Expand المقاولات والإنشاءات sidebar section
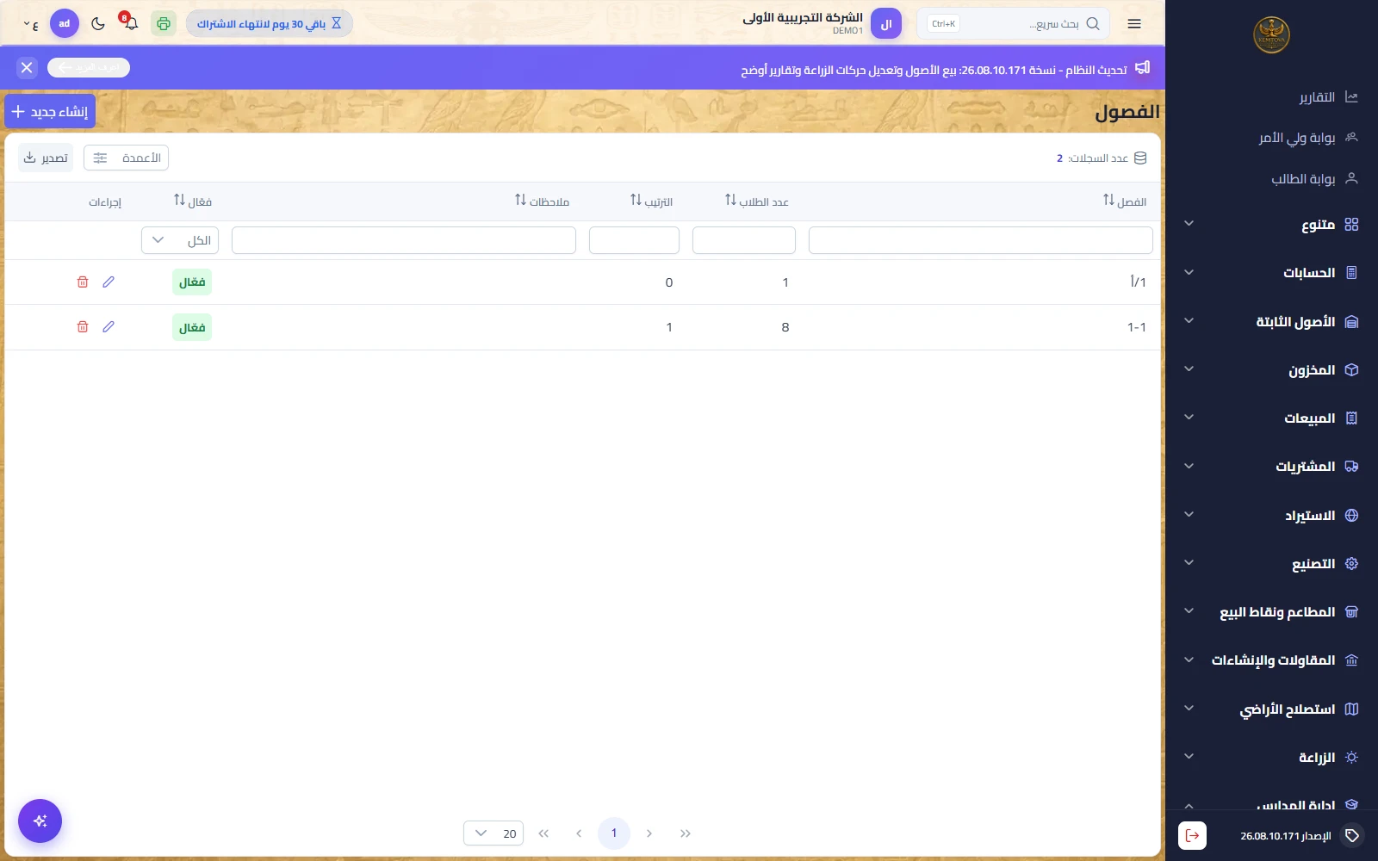This screenshot has height=861, width=1378. click(1271, 660)
